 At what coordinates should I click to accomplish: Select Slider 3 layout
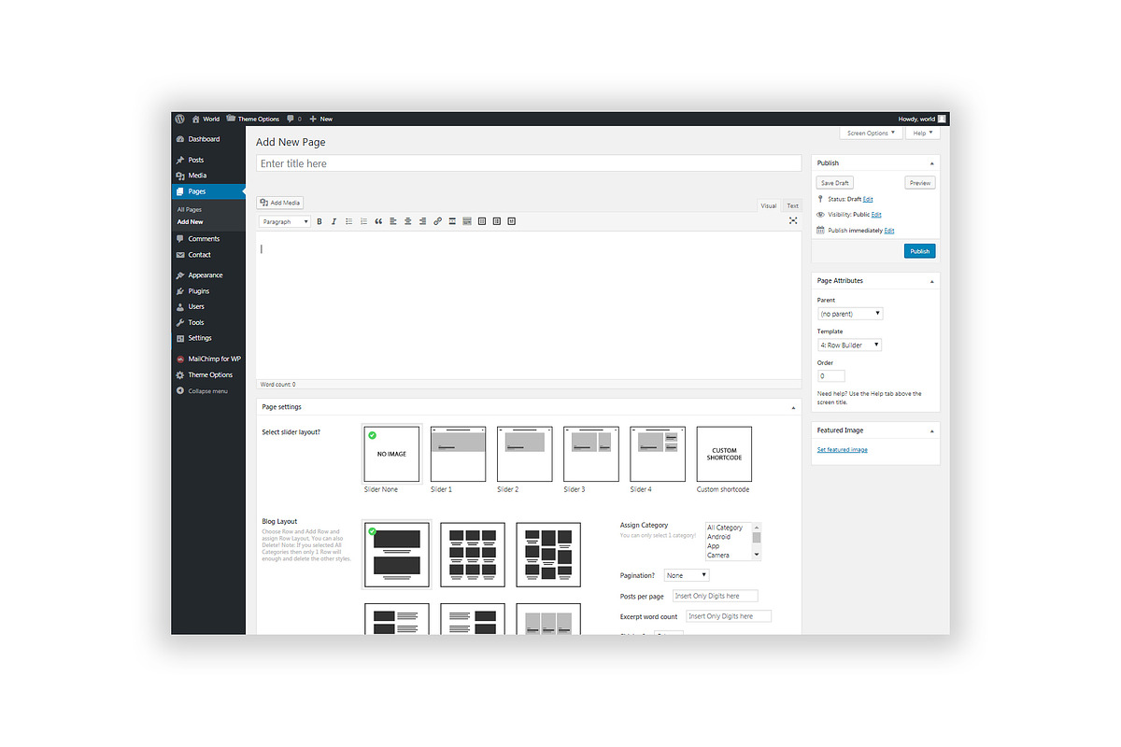591,454
